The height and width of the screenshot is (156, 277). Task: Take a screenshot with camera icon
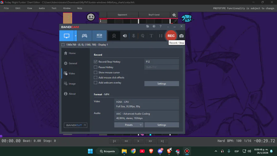tap(181, 36)
